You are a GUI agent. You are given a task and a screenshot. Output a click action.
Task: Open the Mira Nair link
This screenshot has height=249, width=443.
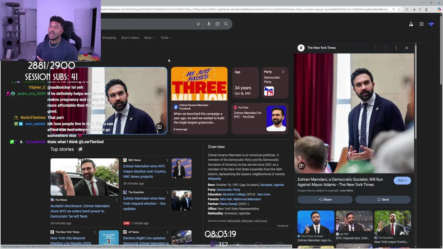[226, 199]
